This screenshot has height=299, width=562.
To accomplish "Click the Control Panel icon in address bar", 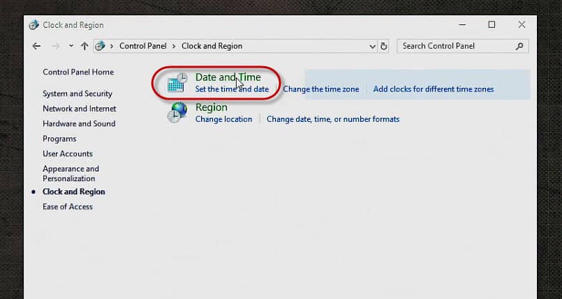I will pyautogui.click(x=100, y=46).
